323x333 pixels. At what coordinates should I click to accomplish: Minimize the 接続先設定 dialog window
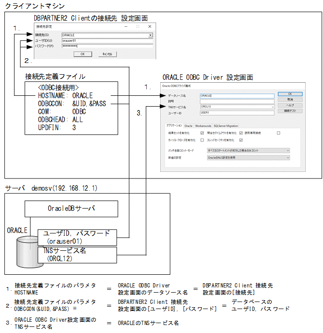(x=126, y=26)
